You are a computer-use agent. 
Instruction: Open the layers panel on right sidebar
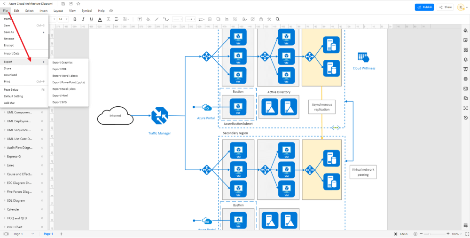[465, 59]
